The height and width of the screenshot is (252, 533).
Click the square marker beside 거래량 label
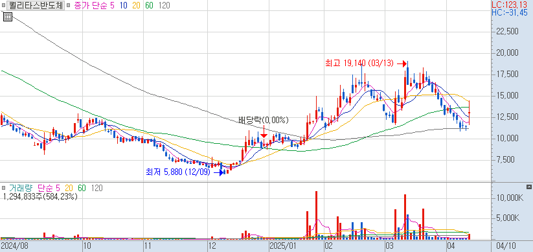click(x=3, y=188)
